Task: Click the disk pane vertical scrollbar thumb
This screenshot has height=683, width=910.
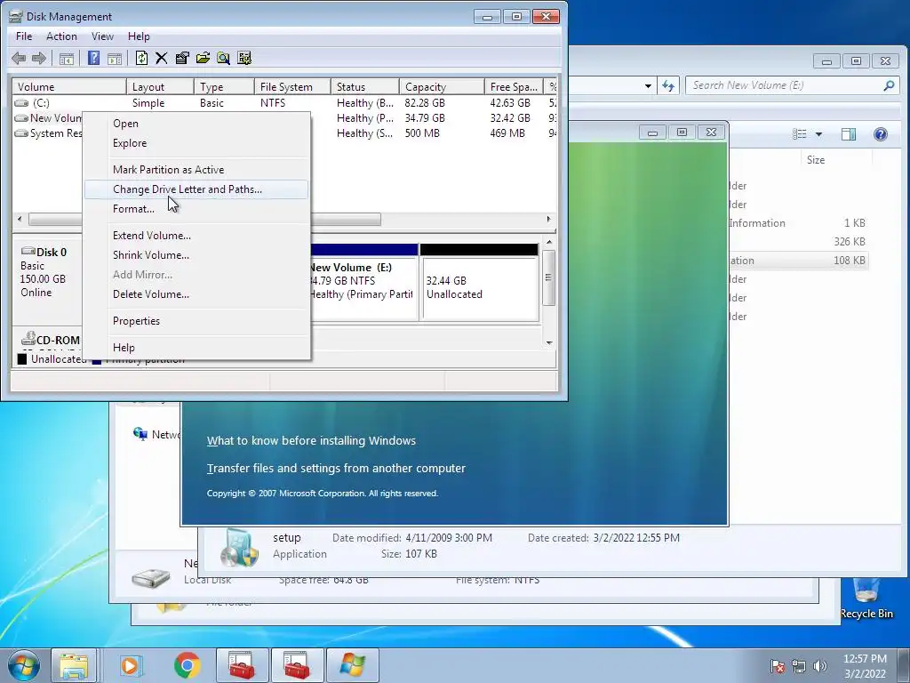Action: 548,277
